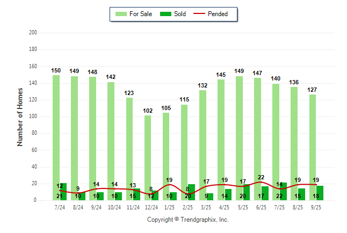Click the 200 y-axis tick label
The height and width of the screenshot is (233, 347).
[32, 33]
